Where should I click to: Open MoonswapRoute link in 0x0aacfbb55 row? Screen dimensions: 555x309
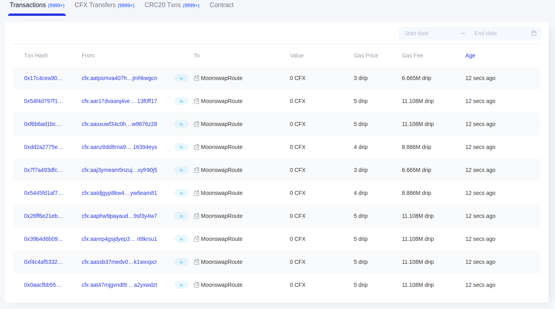click(x=222, y=285)
